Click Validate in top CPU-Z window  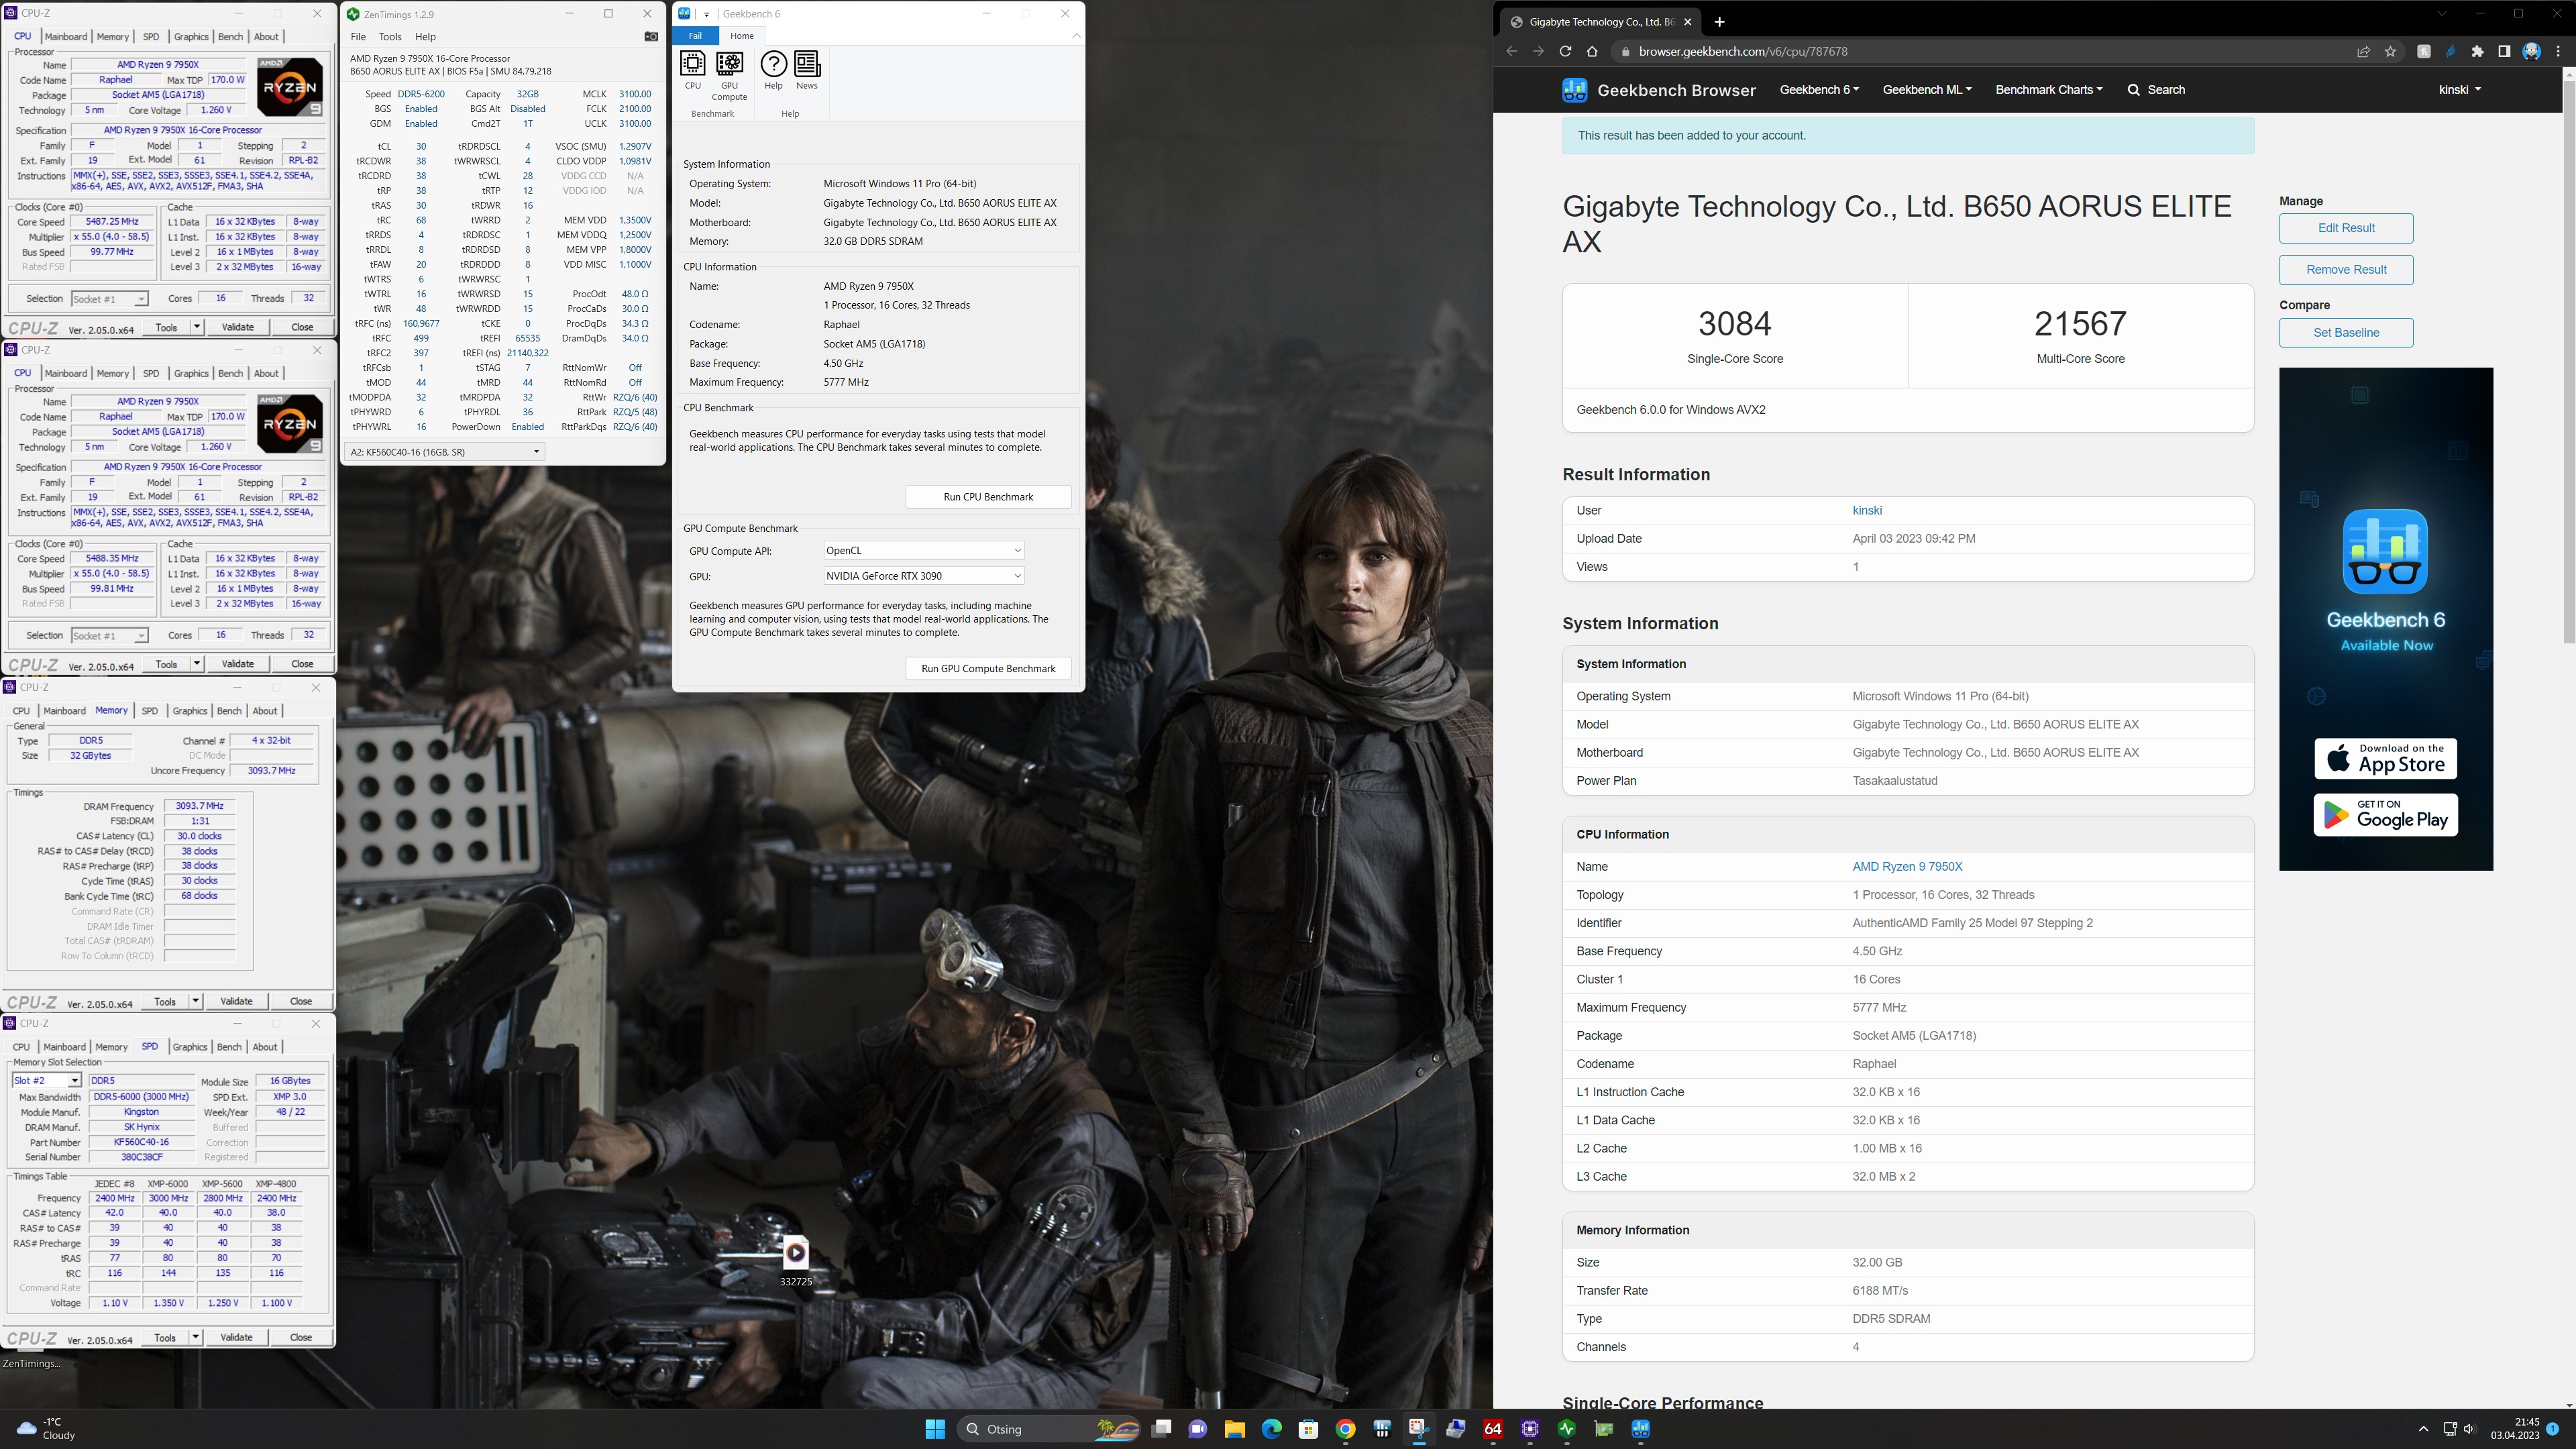point(237,327)
